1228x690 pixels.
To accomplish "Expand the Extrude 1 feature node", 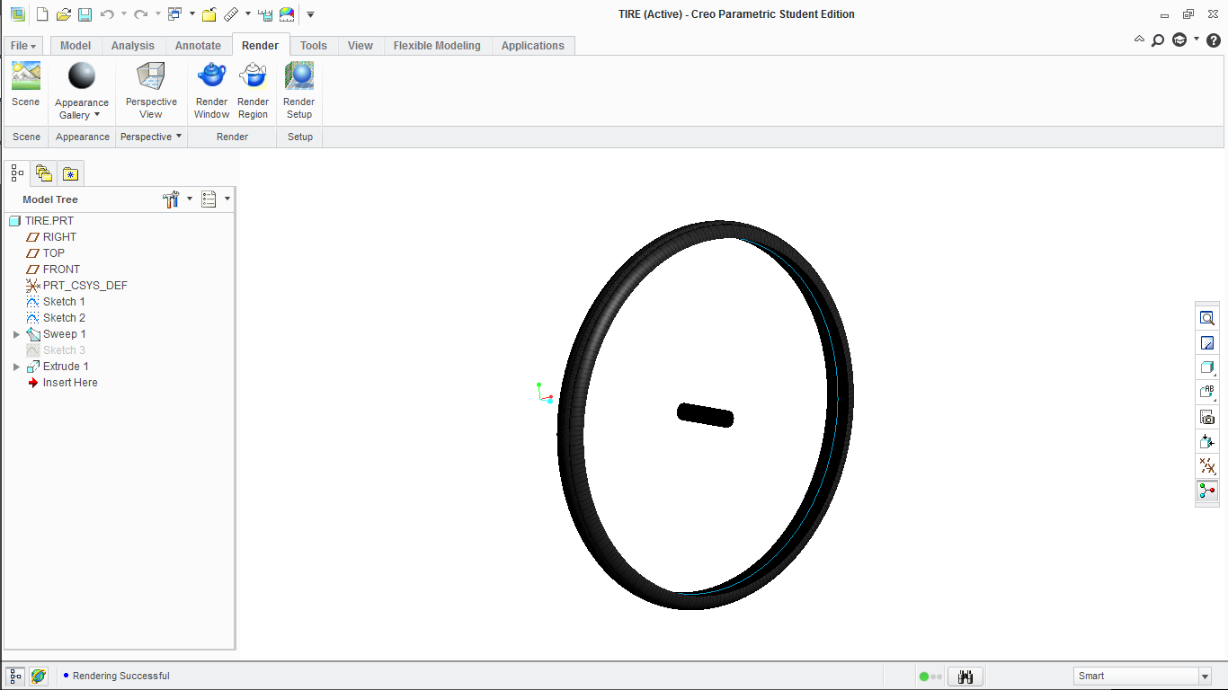I will [16, 367].
